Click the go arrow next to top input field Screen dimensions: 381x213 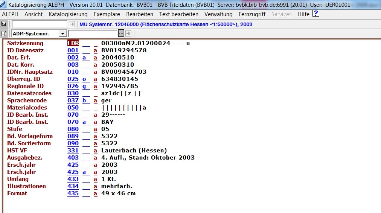(x=72, y=24)
